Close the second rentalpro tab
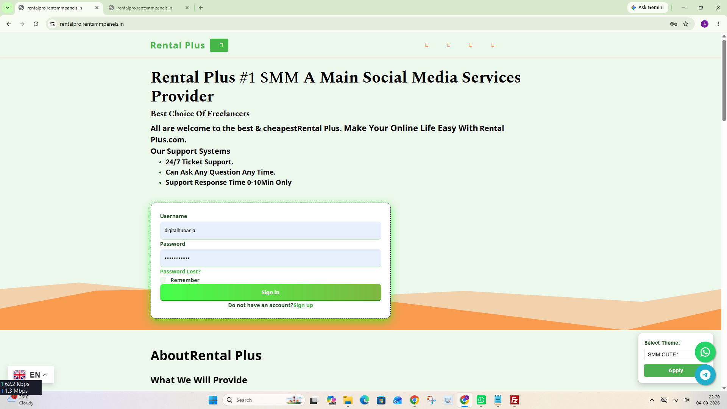The height and width of the screenshot is (409, 727). [x=187, y=8]
